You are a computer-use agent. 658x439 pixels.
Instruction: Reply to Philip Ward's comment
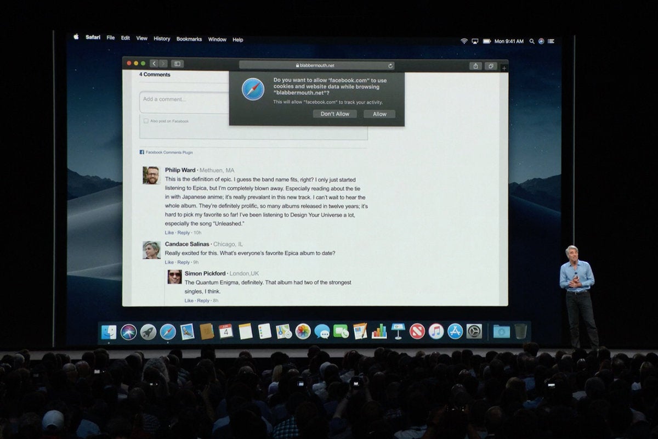click(183, 233)
